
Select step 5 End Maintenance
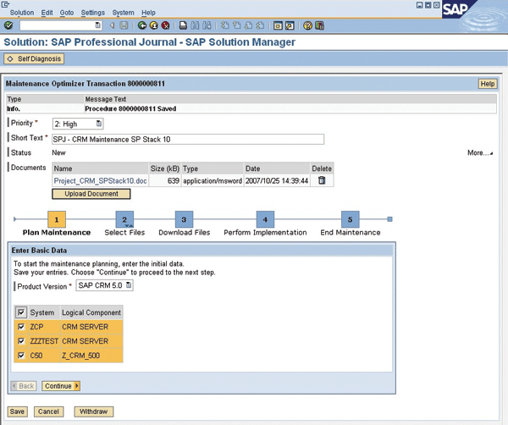tap(350, 219)
